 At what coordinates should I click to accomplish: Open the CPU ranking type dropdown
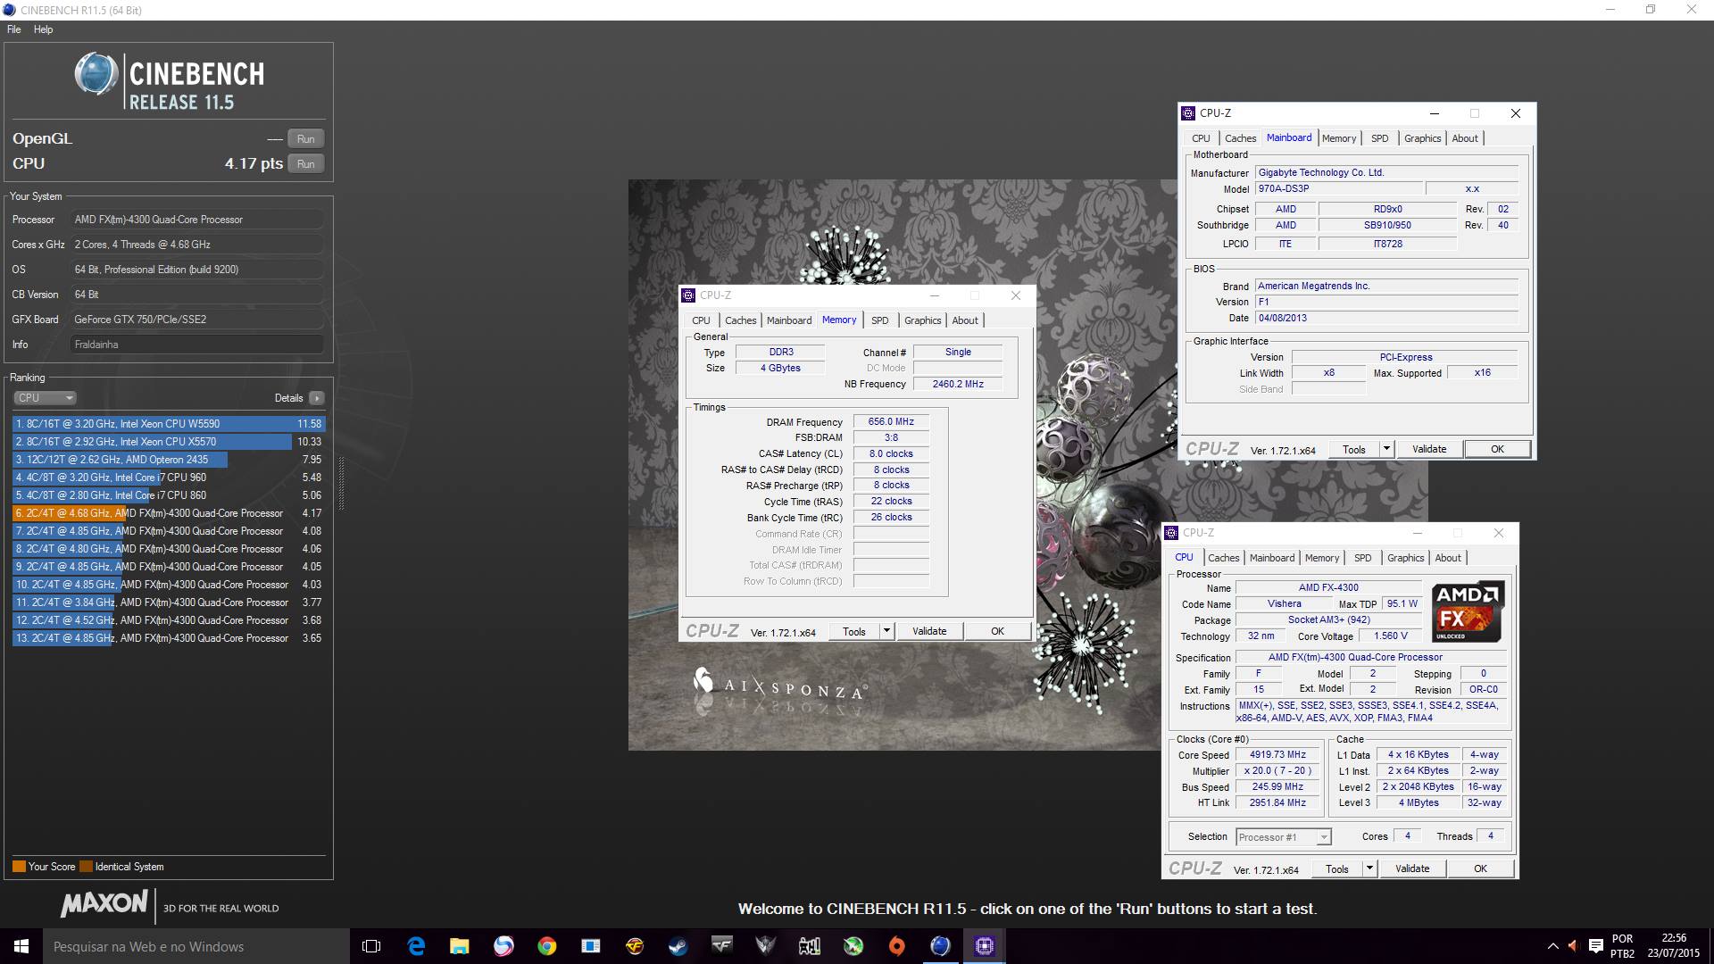(x=45, y=398)
